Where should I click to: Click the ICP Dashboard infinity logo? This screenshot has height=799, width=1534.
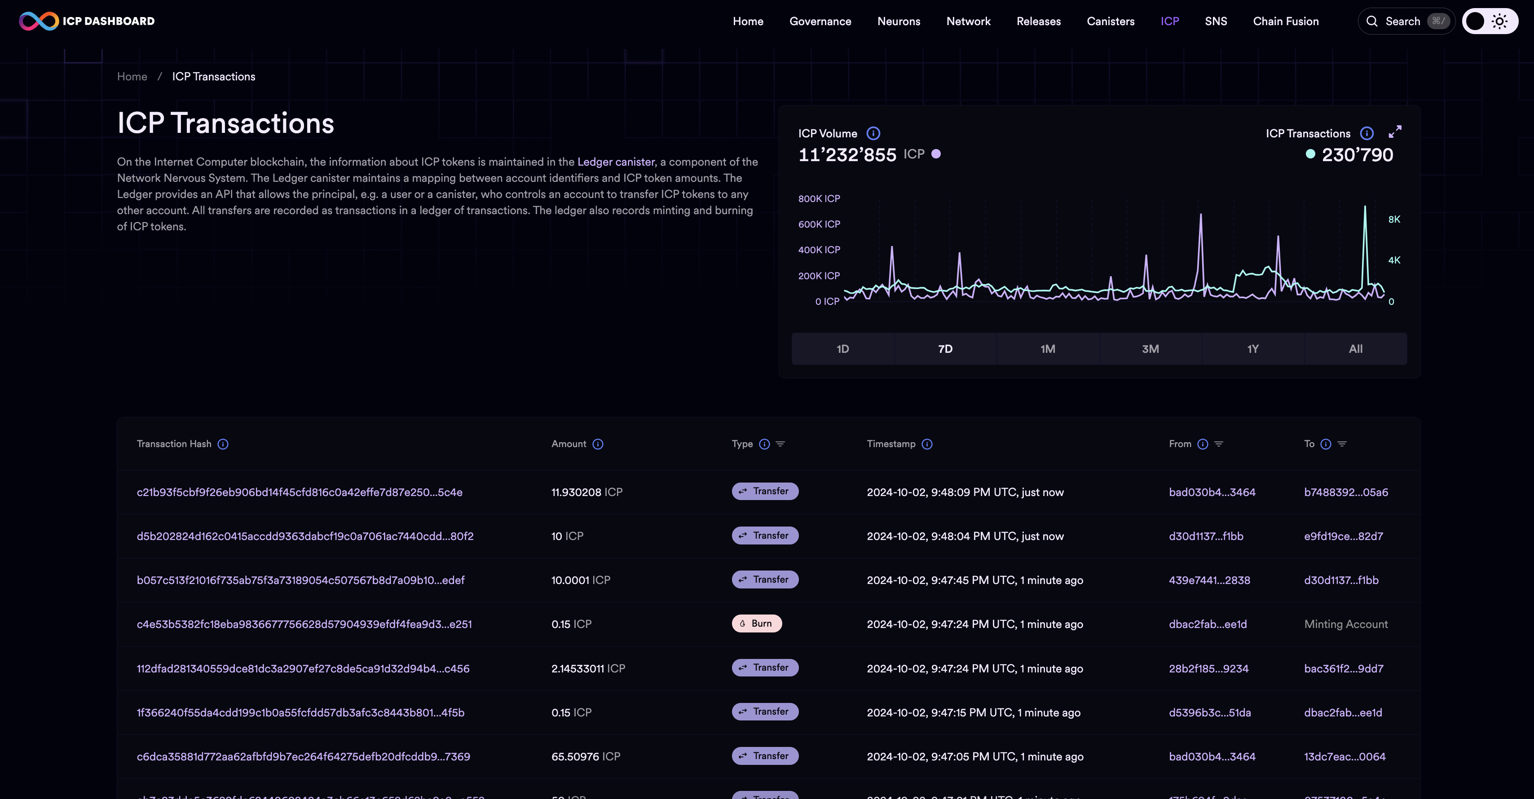point(39,21)
